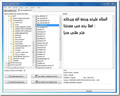Click the AMP Font Viewer title bar icon

4,4
